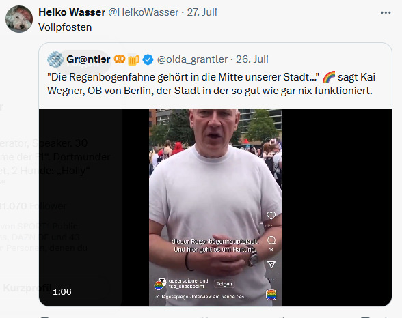Viewport: 402px width, 318px height.
Task: Click the 1:06 video duration label
Action: pos(62,291)
